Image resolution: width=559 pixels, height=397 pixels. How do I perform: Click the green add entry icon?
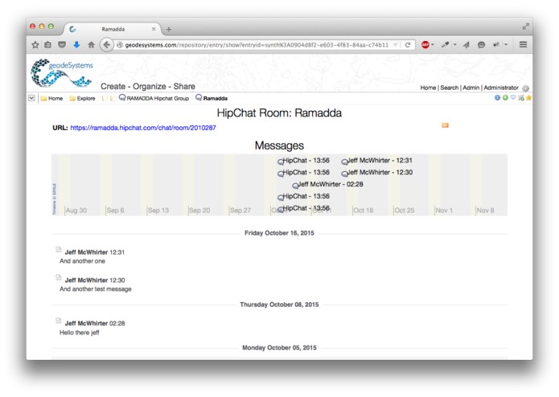pyautogui.click(x=505, y=97)
